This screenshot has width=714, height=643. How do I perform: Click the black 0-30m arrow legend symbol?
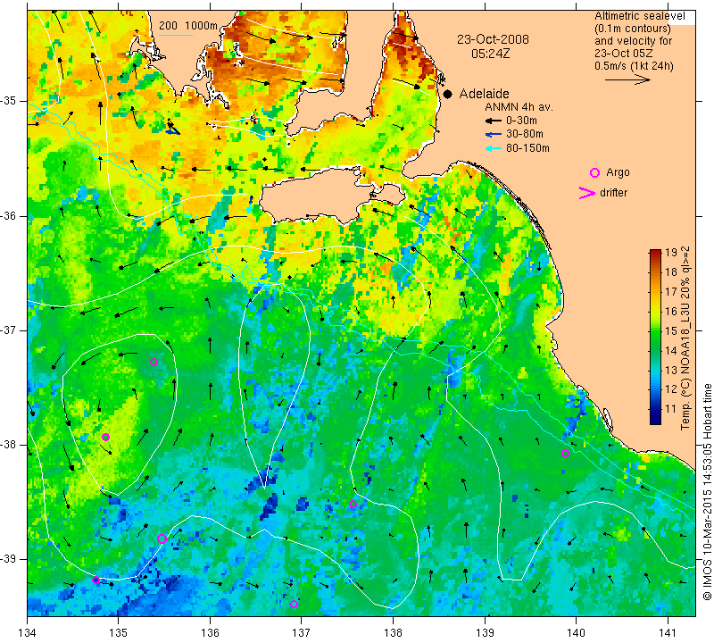(x=494, y=121)
